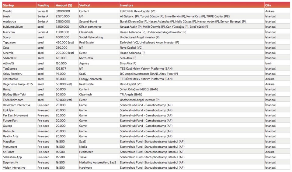Click the Startup column header
This screenshot has height=172, width=292.
click(x=19, y=5)
